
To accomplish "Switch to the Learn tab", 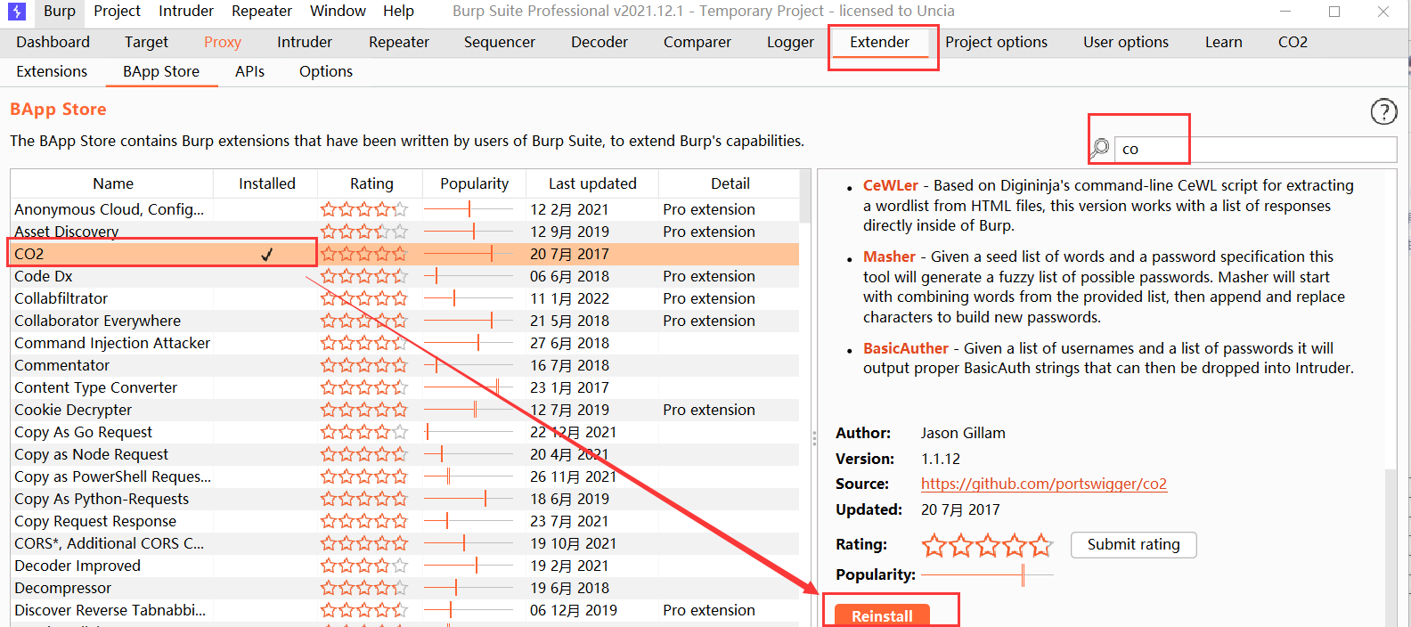I will pos(1224,42).
